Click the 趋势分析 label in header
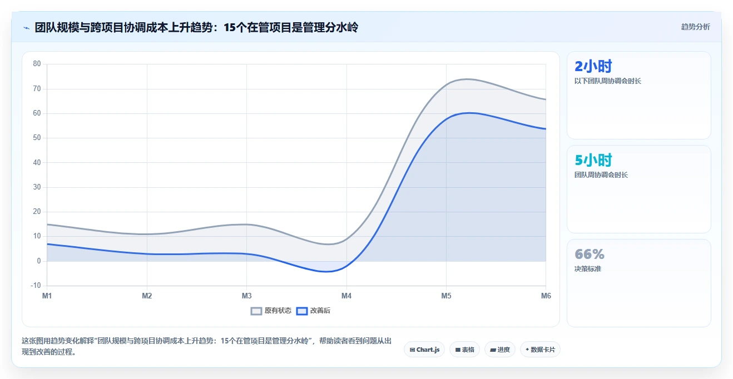The image size is (733, 379). pos(695,27)
